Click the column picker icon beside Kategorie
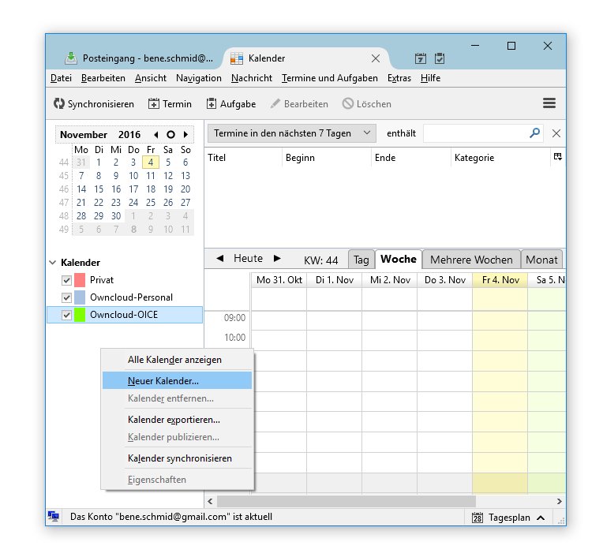The height and width of the screenshot is (557, 603). tap(557, 157)
